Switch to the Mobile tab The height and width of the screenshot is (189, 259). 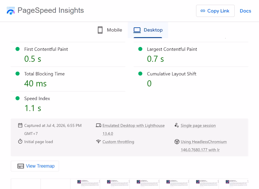tap(110, 30)
